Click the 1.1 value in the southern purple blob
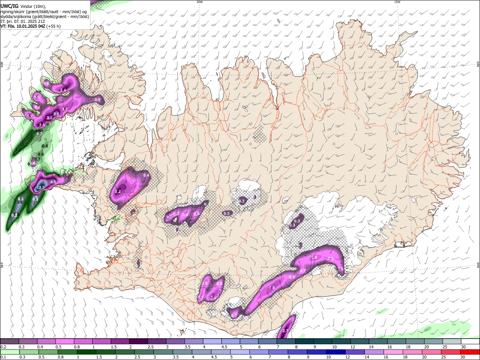This screenshot has width=480, height=360. tap(201, 297)
